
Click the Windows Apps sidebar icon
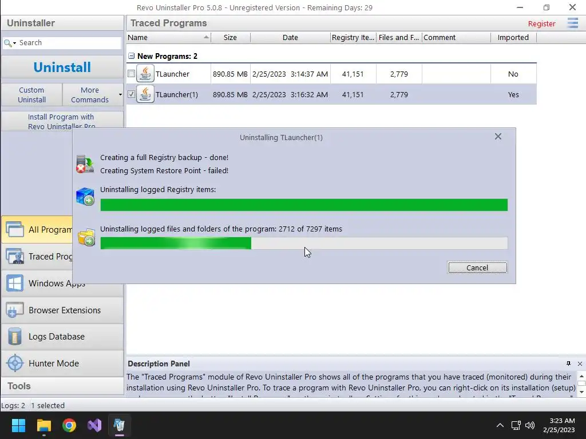[x=15, y=284]
